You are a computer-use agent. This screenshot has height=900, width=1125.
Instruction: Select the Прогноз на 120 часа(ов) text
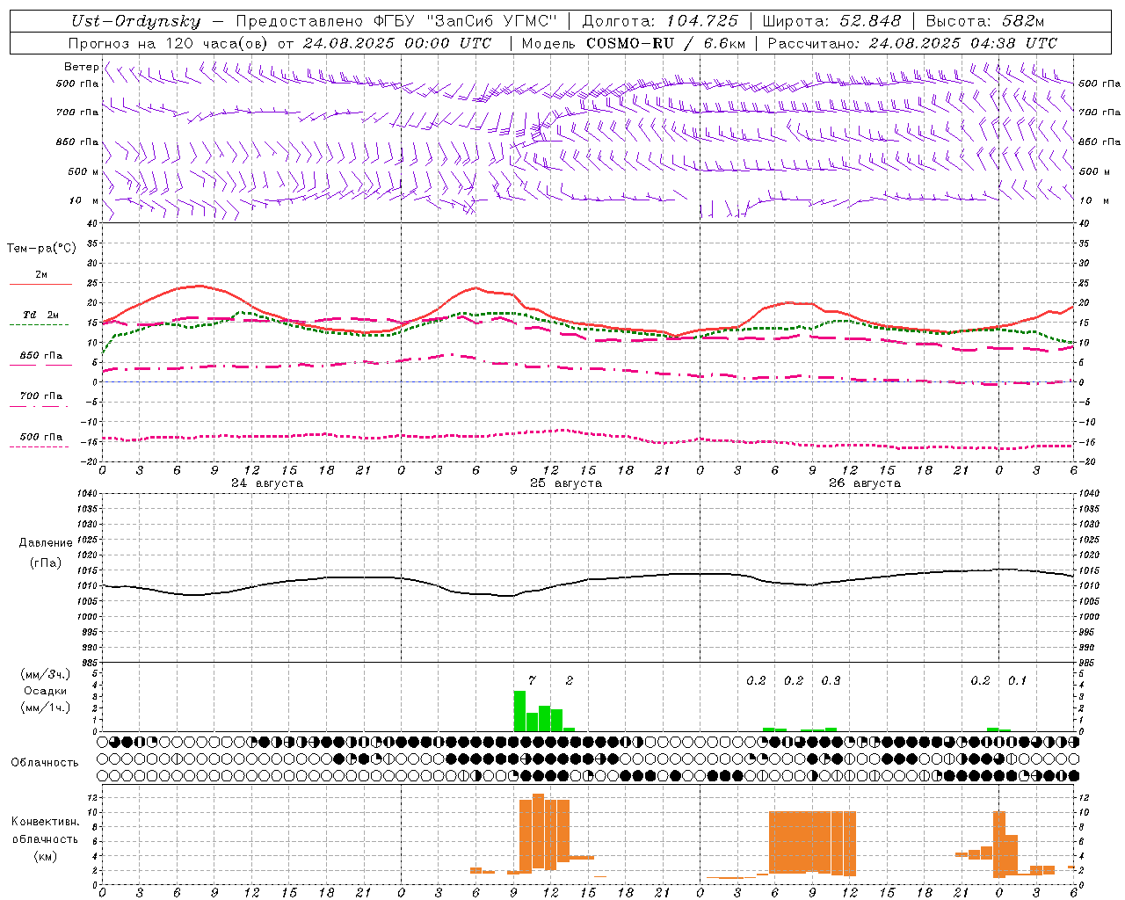click(x=169, y=43)
